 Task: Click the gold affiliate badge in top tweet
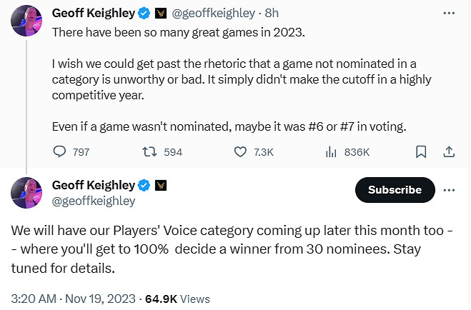tap(160, 14)
